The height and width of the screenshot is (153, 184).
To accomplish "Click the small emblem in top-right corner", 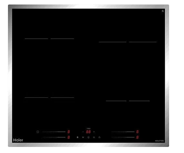I will click(x=163, y=11).
